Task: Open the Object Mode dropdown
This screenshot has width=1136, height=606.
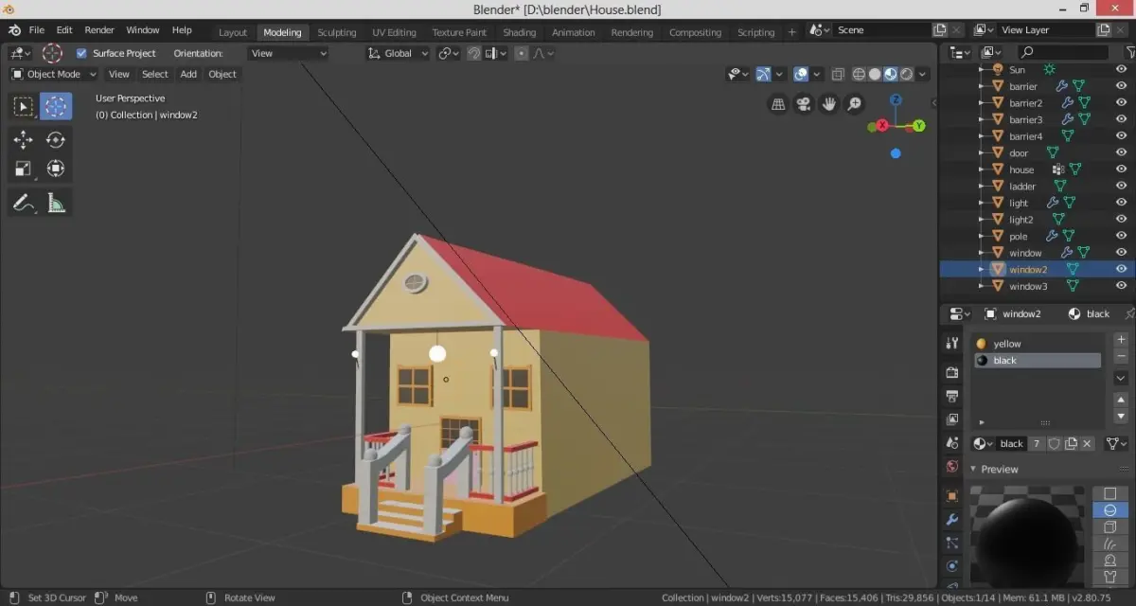Action: (54, 74)
